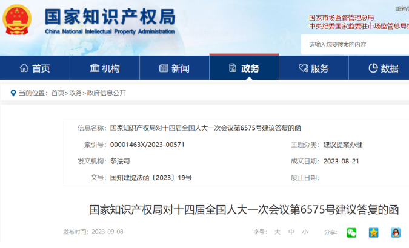This screenshot has height=248, width=409.
Task: Share the article via WeChat icon
Action: pos(351,232)
